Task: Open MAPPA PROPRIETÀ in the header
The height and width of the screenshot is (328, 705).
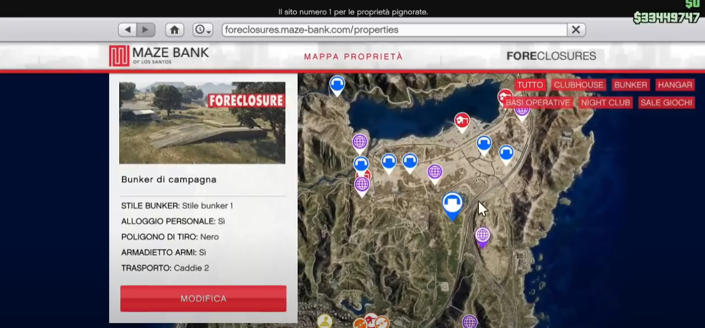Action: click(x=354, y=57)
